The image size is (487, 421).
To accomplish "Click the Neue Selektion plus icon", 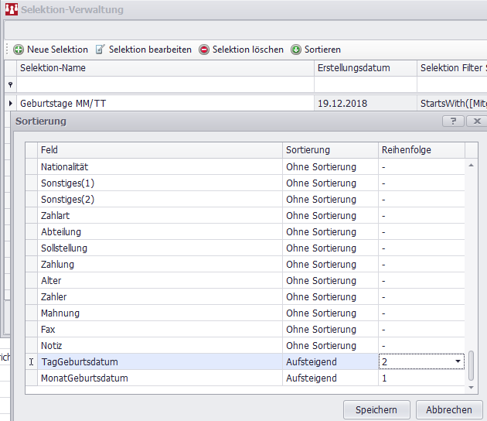I will (19, 50).
